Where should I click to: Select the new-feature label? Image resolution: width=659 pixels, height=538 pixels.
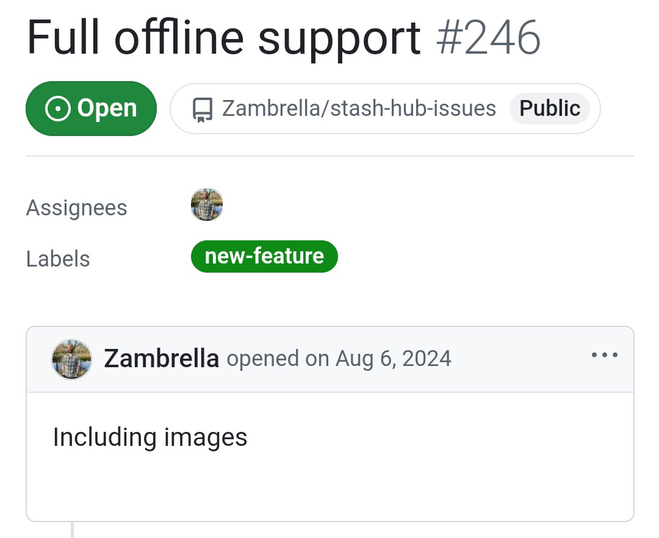pos(264,257)
